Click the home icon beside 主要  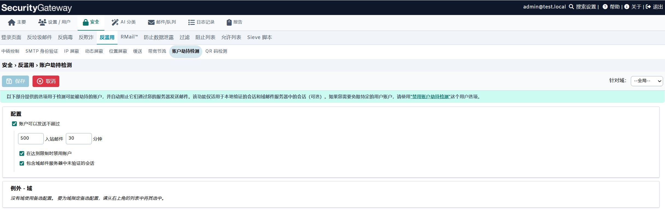point(11,22)
